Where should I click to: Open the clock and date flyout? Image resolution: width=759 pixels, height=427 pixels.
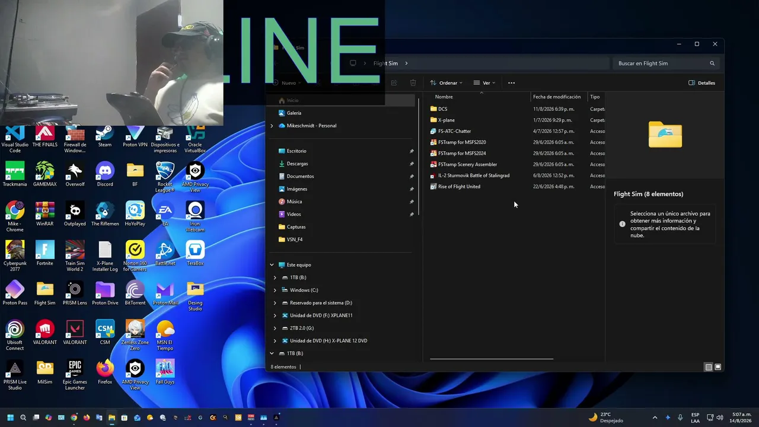742,418
